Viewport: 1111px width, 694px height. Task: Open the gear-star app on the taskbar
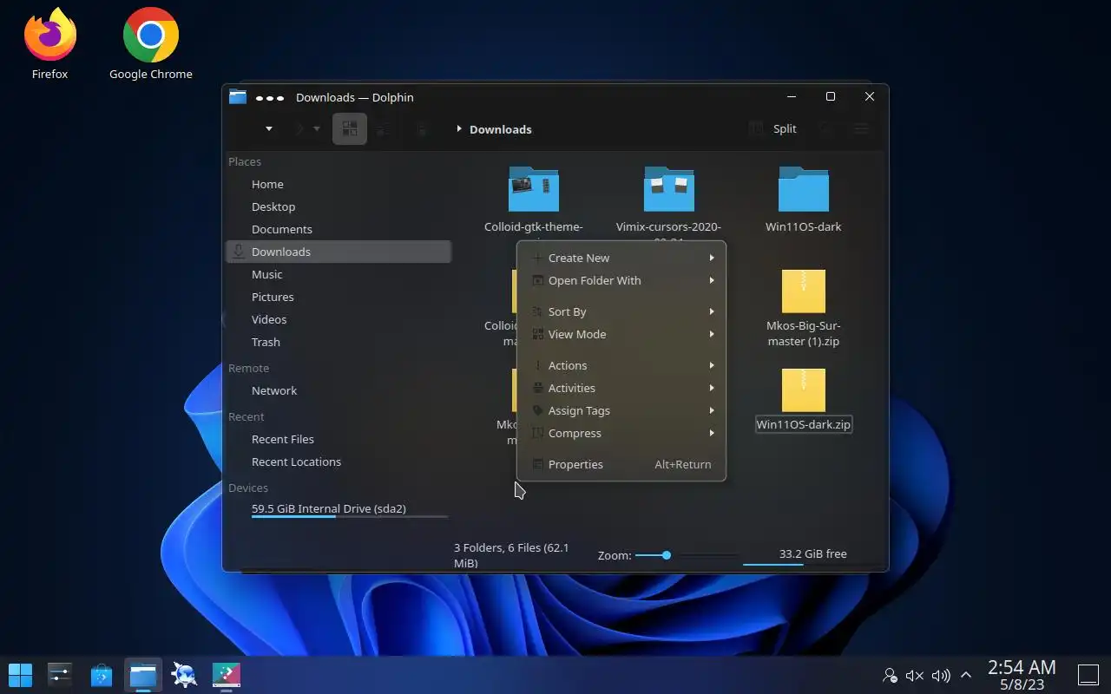(x=184, y=674)
